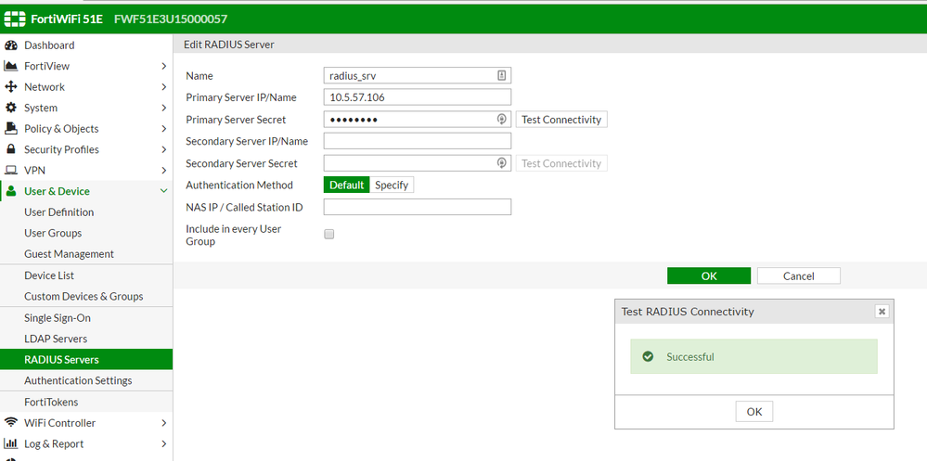Click the WiFi Controller signal icon

[10, 423]
